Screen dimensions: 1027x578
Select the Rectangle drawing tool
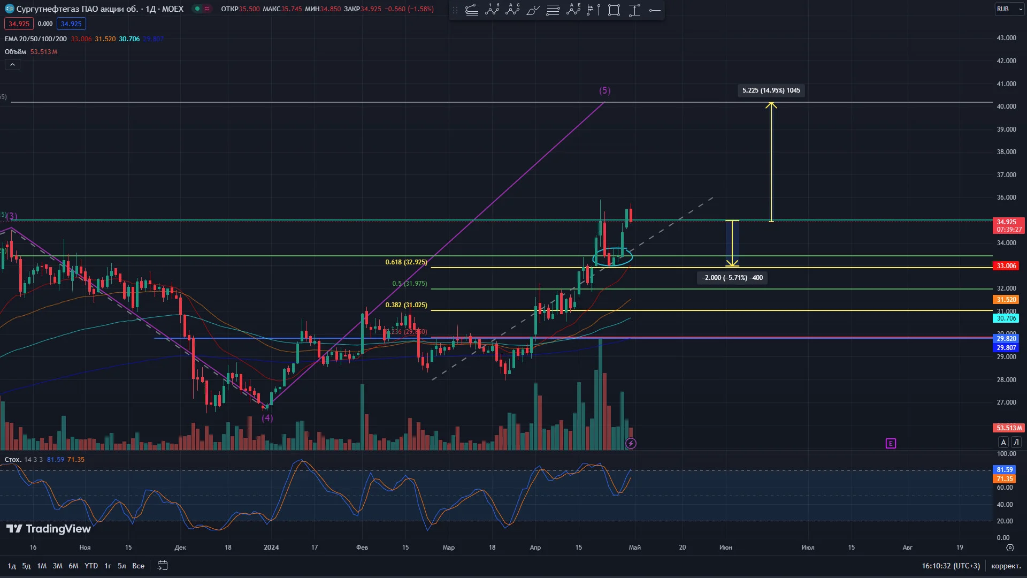coord(614,10)
